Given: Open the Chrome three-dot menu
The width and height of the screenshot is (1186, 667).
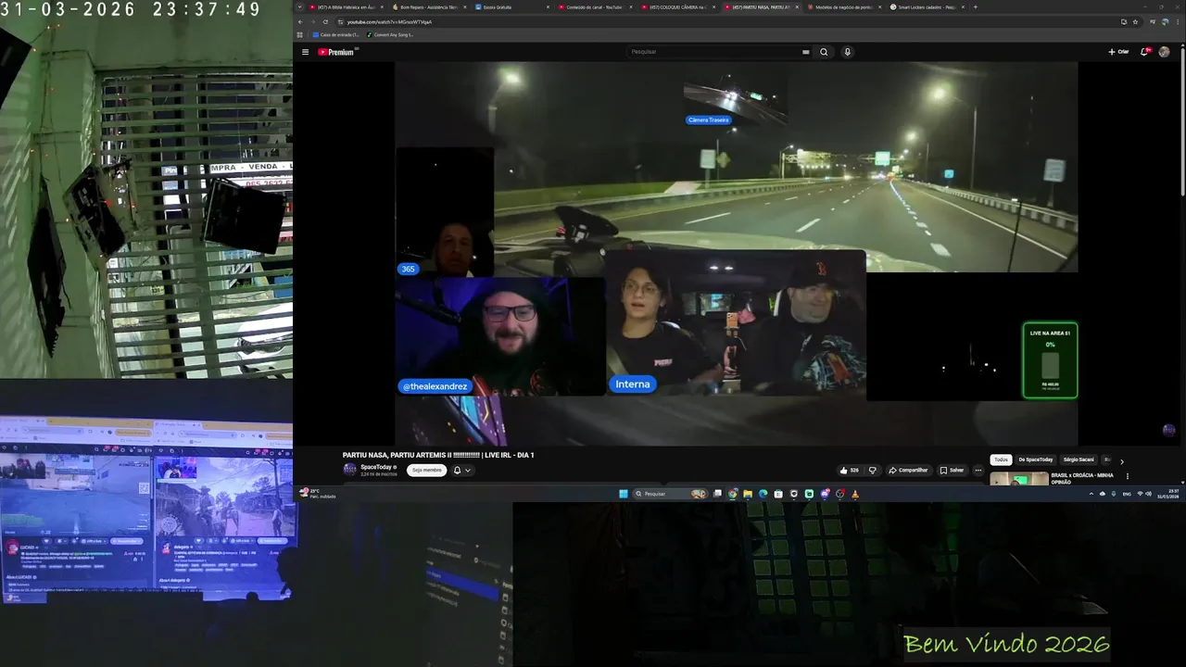Looking at the screenshot, I should [x=1178, y=21].
